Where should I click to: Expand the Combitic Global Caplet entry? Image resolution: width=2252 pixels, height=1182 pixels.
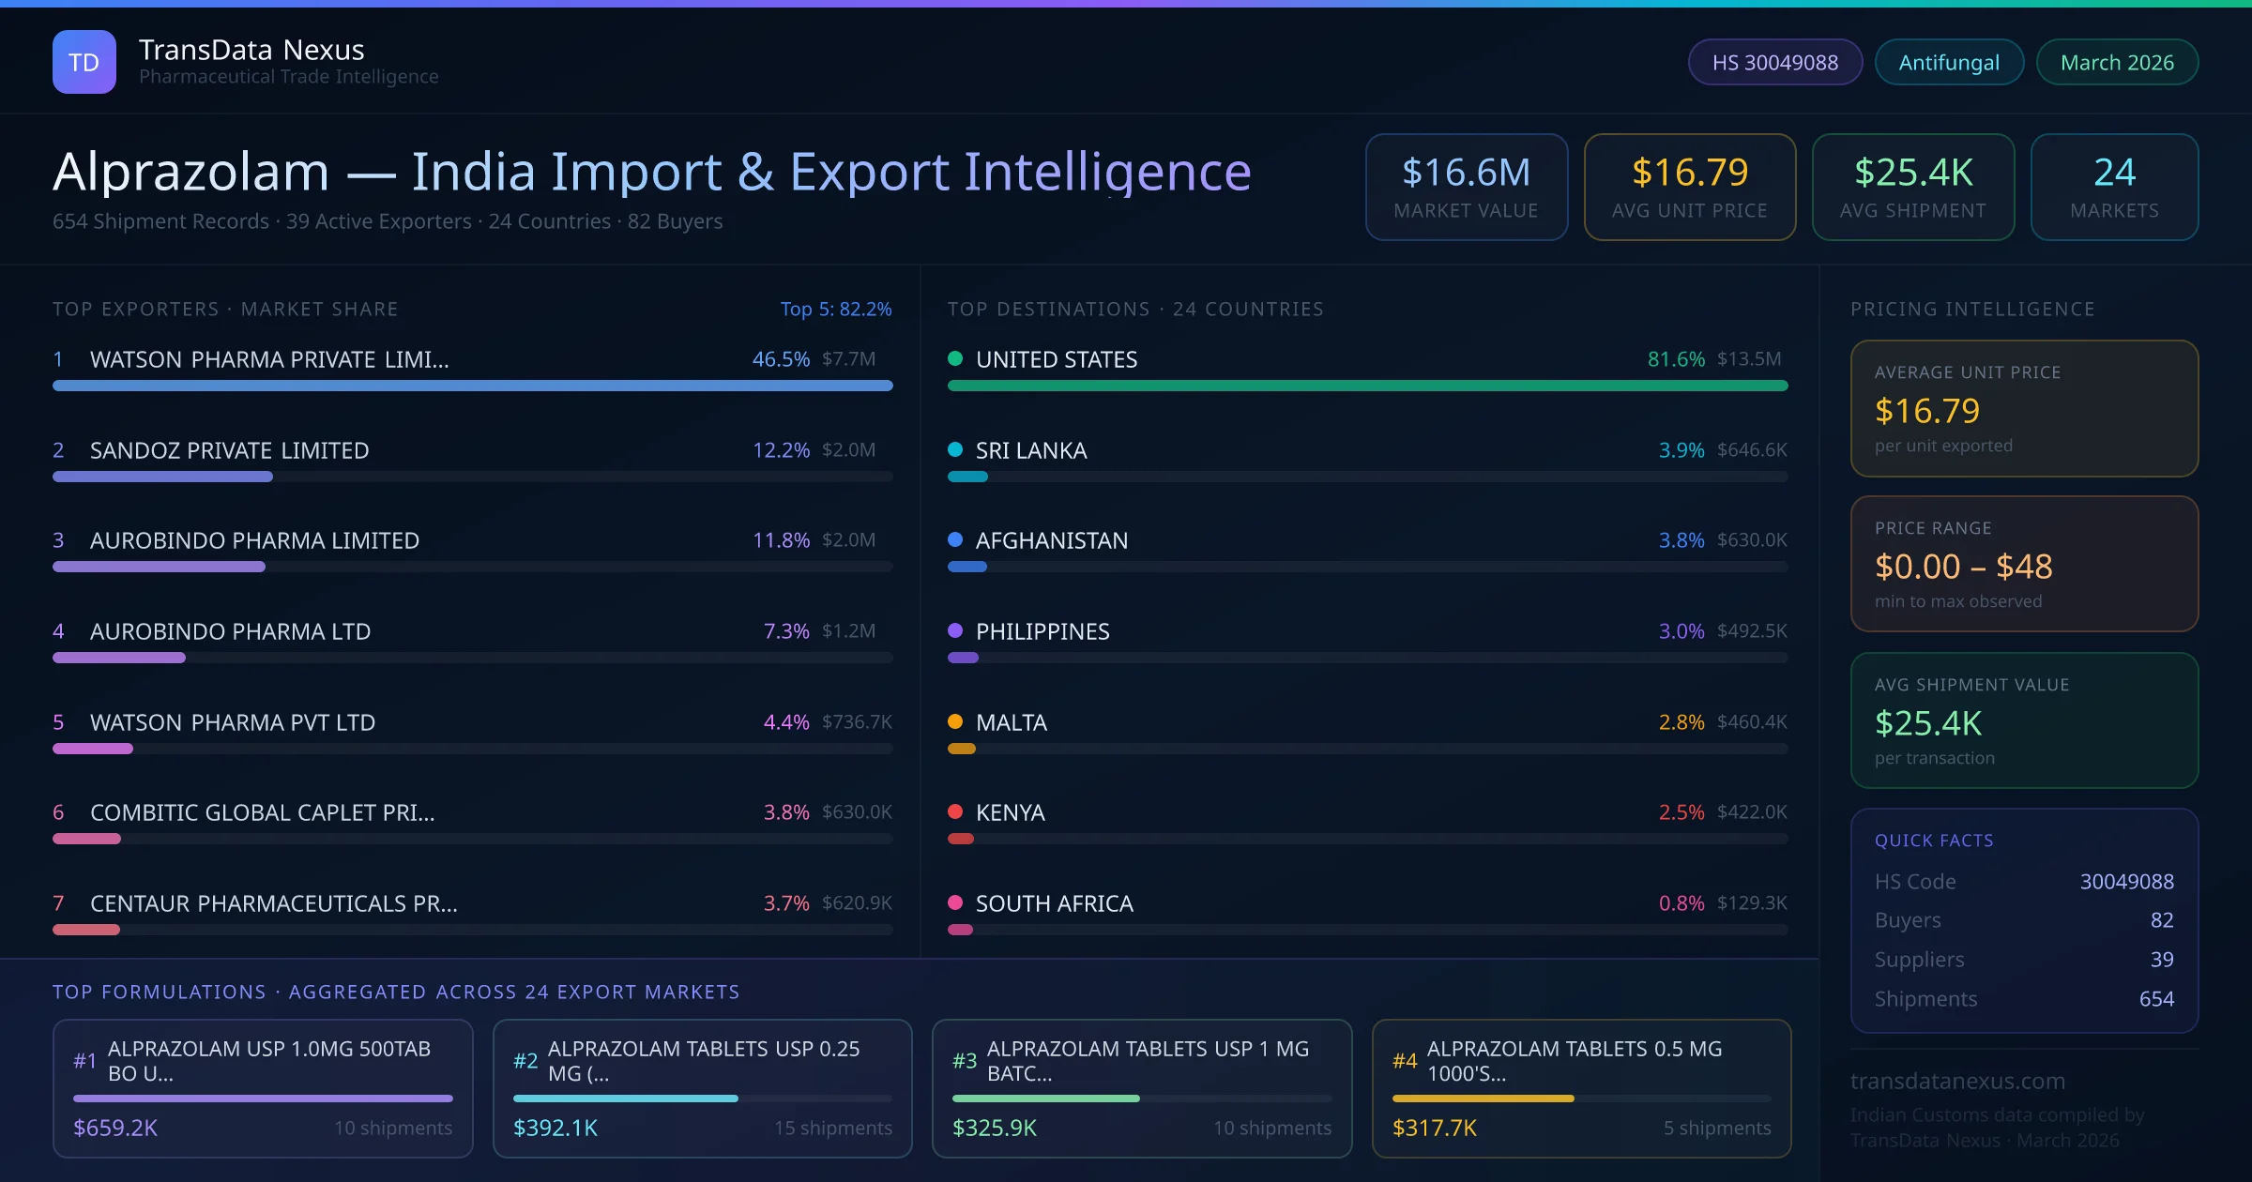click(x=263, y=812)
